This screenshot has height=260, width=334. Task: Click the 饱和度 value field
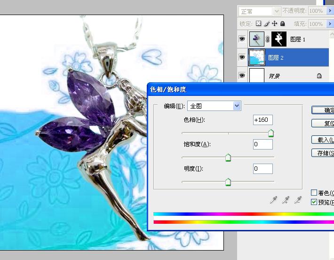[x=263, y=144]
